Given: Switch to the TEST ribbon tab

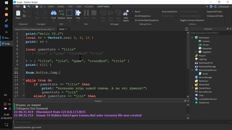Looking at the screenshot, I should click(x=70, y=6).
